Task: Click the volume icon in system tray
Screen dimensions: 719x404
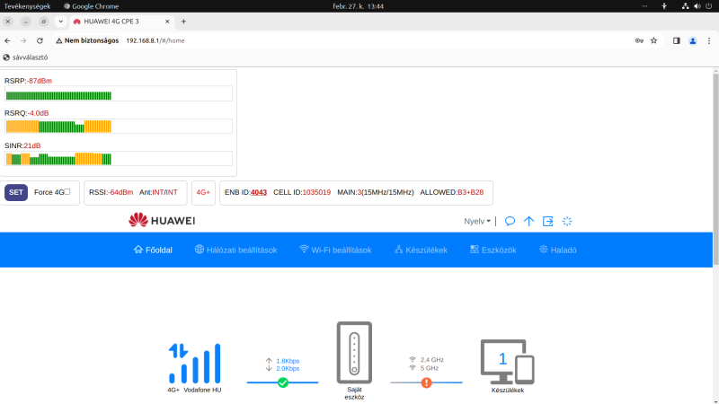Action: tap(697, 6)
